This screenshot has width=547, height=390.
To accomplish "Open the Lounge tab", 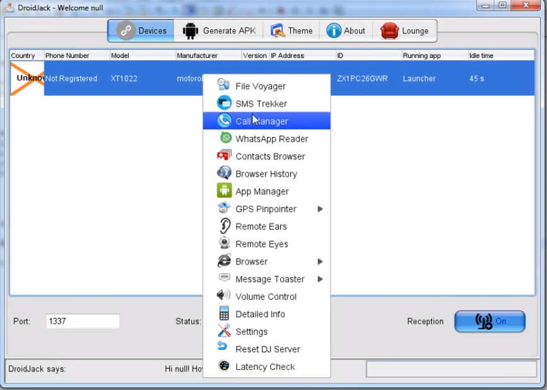I will pos(404,31).
